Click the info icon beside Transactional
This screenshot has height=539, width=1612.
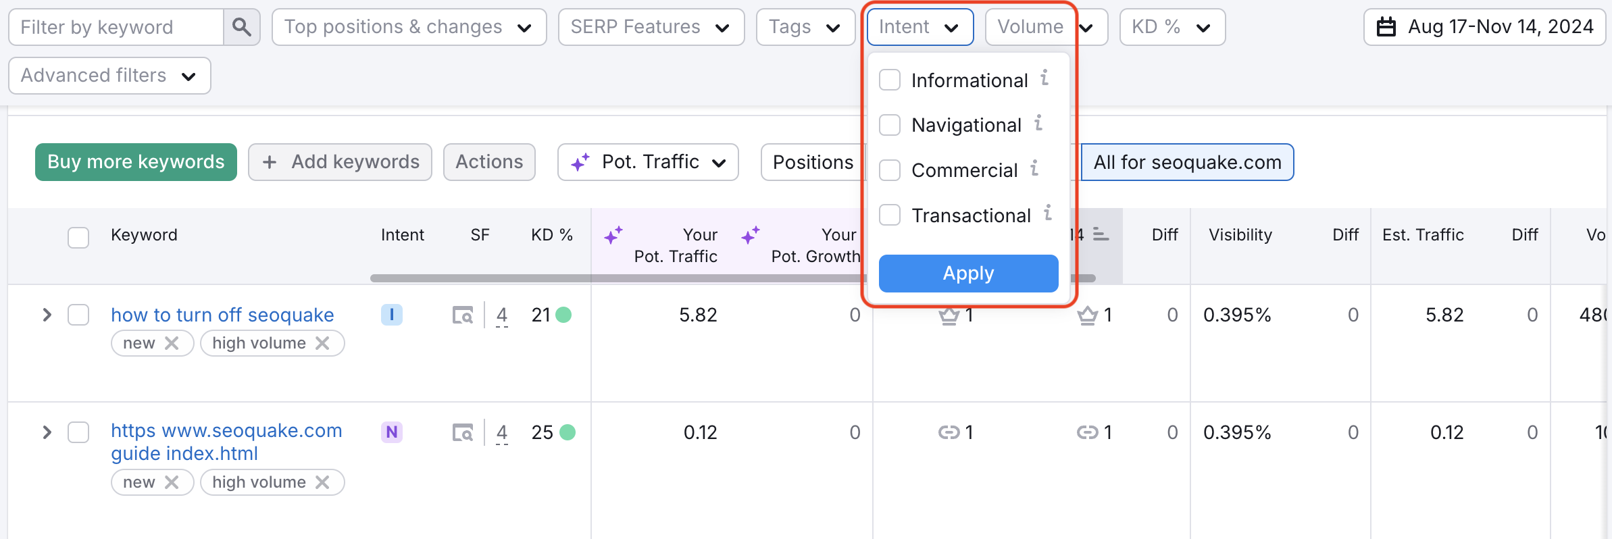1047,213
